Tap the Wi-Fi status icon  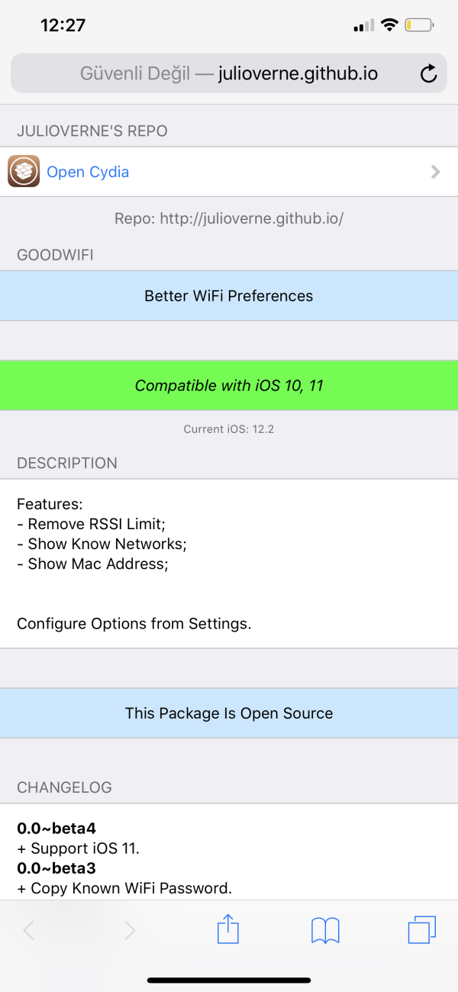[389, 25]
